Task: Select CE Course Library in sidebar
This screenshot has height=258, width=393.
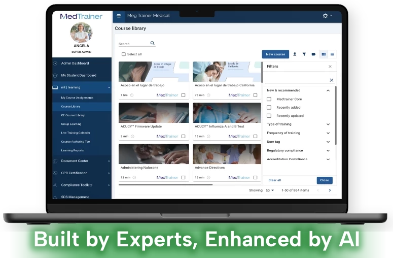Action: tap(73, 115)
